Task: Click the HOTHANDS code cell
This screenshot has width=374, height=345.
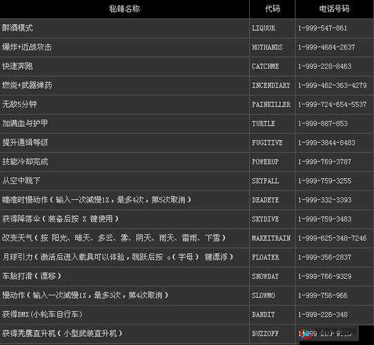Action: [x=267, y=47]
